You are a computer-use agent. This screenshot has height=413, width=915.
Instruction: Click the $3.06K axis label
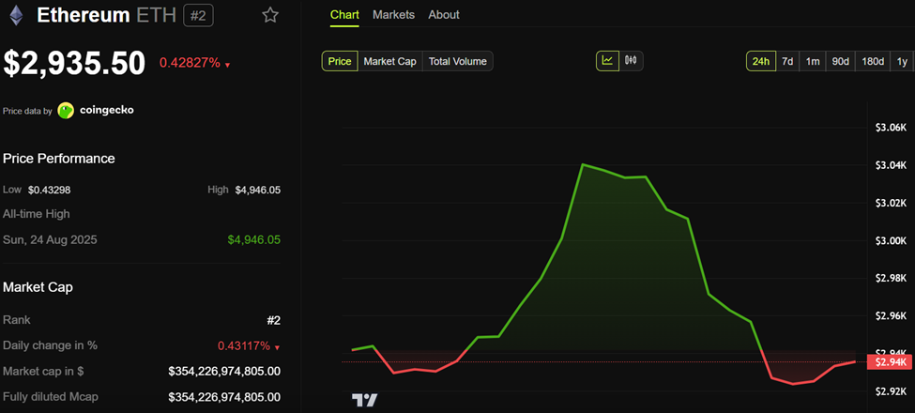tap(891, 128)
